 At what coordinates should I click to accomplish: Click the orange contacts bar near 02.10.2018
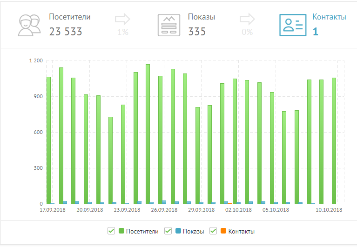230,204
